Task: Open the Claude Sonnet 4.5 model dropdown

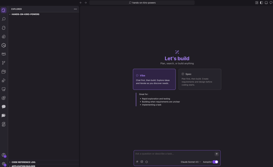Action: [x=191, y=162]
